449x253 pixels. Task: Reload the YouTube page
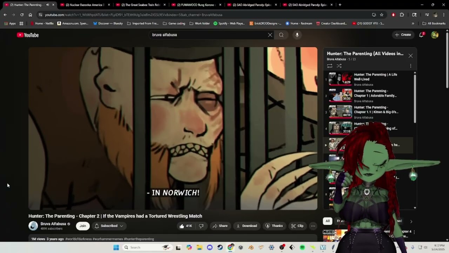coord(22,15)
